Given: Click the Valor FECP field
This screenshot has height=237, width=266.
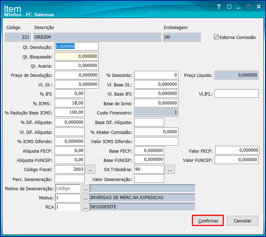Looking at the screenshot, I should [237, 150].
